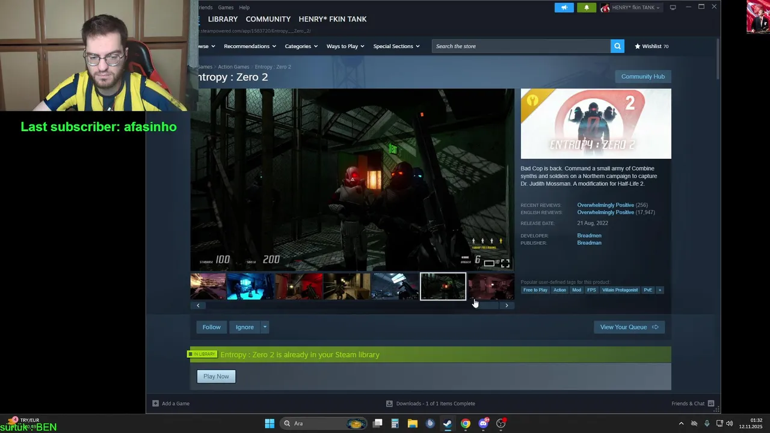Image resolution: width=770 pixels, height=433 pixels.
Task: Open the green bell notifications icon
Action: coord(587,7)
